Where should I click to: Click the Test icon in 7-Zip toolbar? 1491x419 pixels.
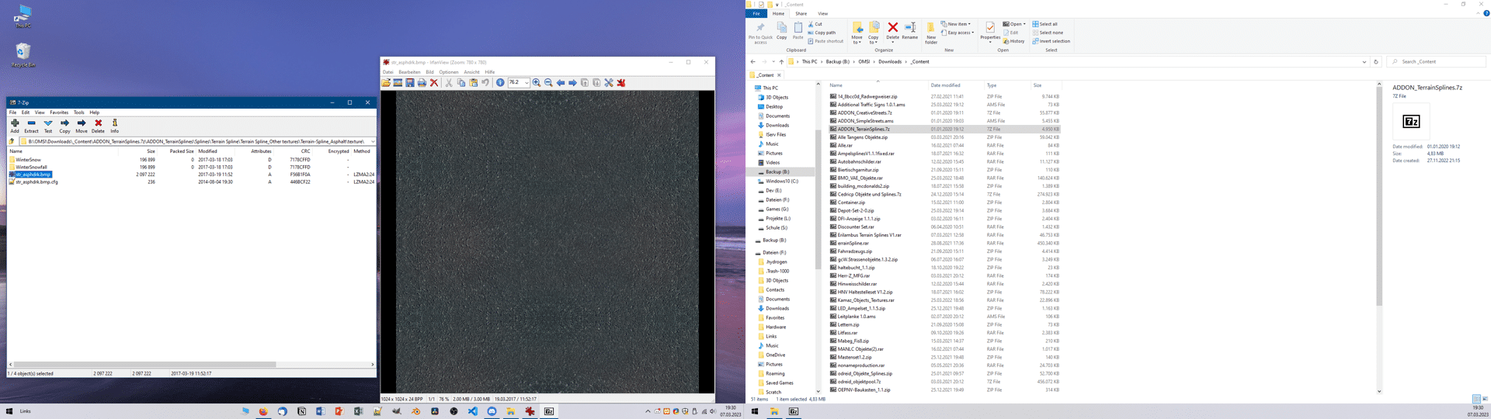tap(48, 125)
